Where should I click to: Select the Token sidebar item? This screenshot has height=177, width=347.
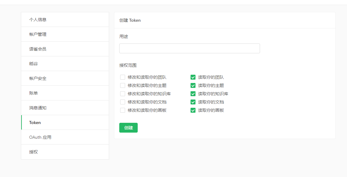tap(65, 122)
